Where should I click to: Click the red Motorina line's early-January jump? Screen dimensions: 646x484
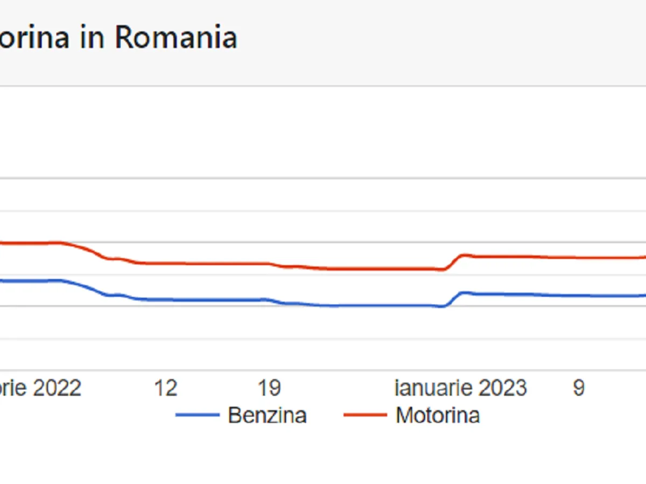(x=454, y=261)
